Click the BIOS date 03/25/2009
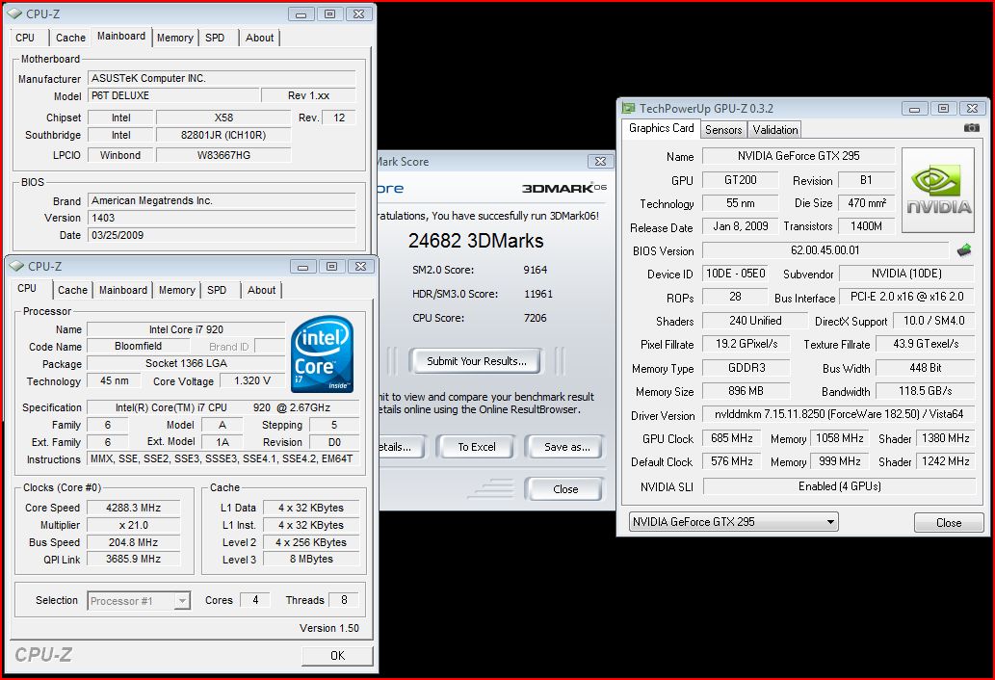Screen dimensions: 995x680 tap(222, 235)
